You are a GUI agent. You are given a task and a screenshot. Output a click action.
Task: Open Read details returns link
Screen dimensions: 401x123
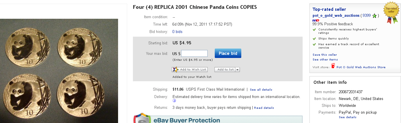pyautogui.click(x=264, y=108)
